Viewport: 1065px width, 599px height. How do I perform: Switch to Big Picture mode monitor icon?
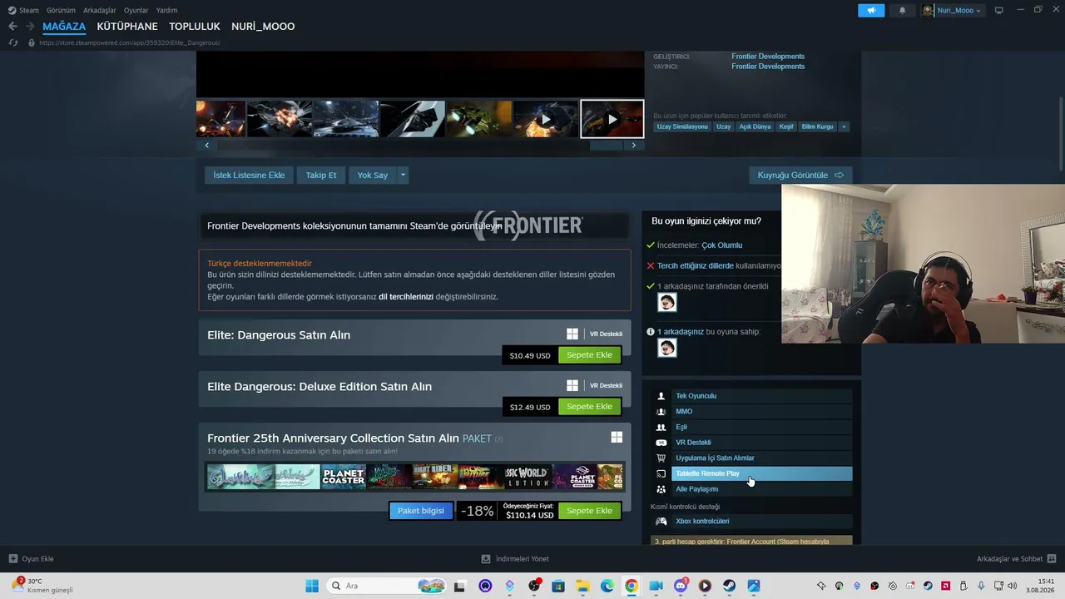coord(999,10)
